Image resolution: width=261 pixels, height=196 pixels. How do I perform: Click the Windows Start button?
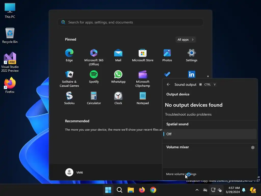click(108, 190)
